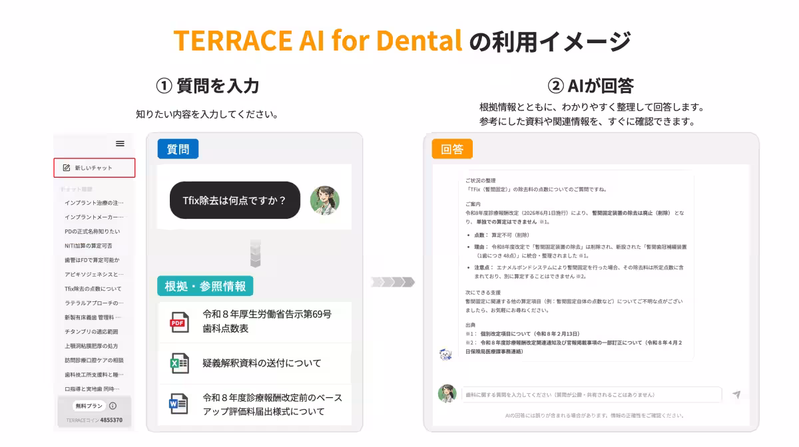Click the user avatar beside the question bubble
The height and width of the screenshot is (447, 799).
tap(325, 200)
